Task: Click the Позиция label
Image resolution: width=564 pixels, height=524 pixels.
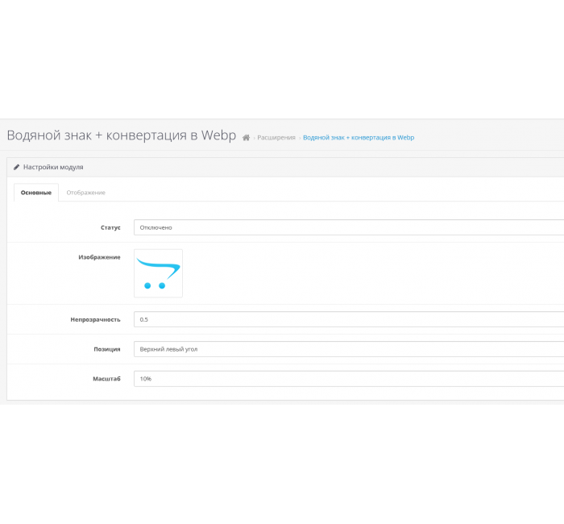Action: coord(107,349)
